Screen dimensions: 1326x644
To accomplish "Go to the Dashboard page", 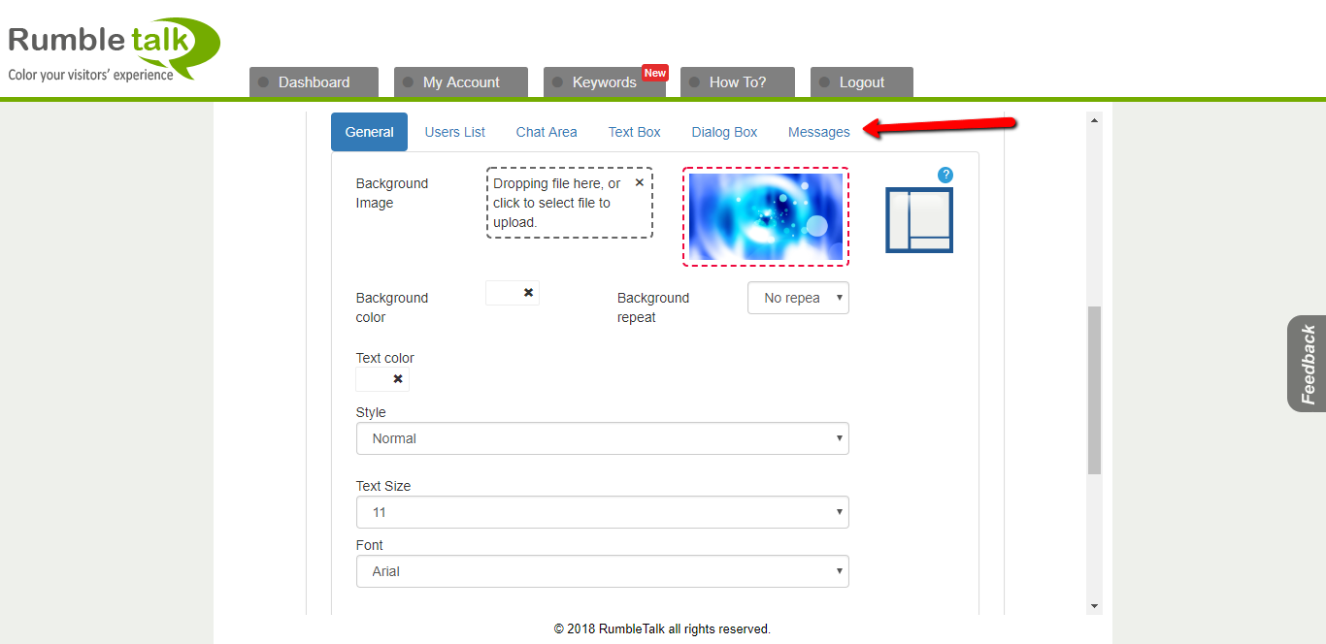I will point(314,82).
